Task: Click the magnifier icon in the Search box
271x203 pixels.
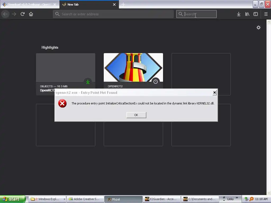Action: 180,14
